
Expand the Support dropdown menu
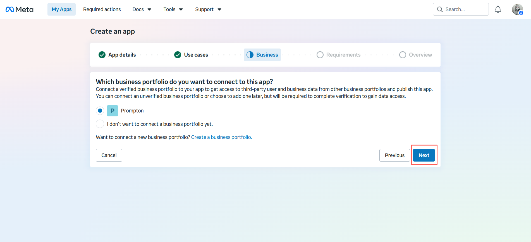click(x=208, y=9)
